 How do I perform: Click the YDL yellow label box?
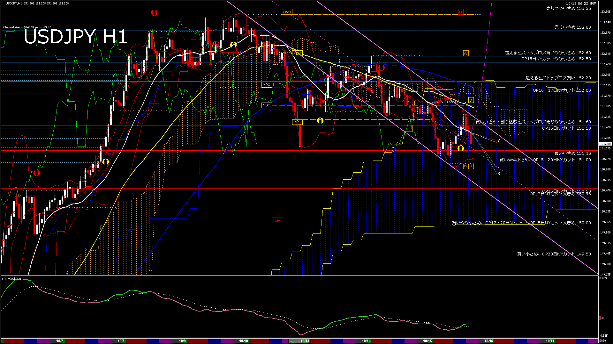[297, 122]
